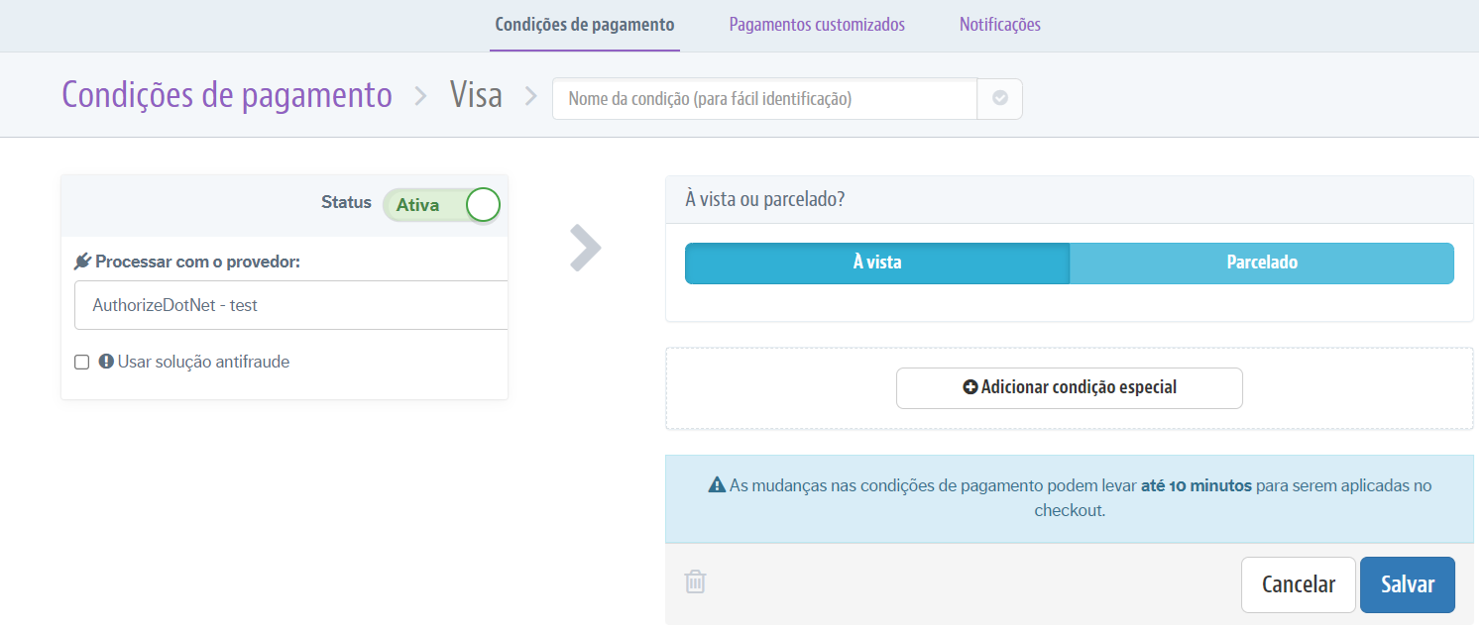Click the large gray chevron arrow
The image size is (1482, 631).
click(585, 248)
